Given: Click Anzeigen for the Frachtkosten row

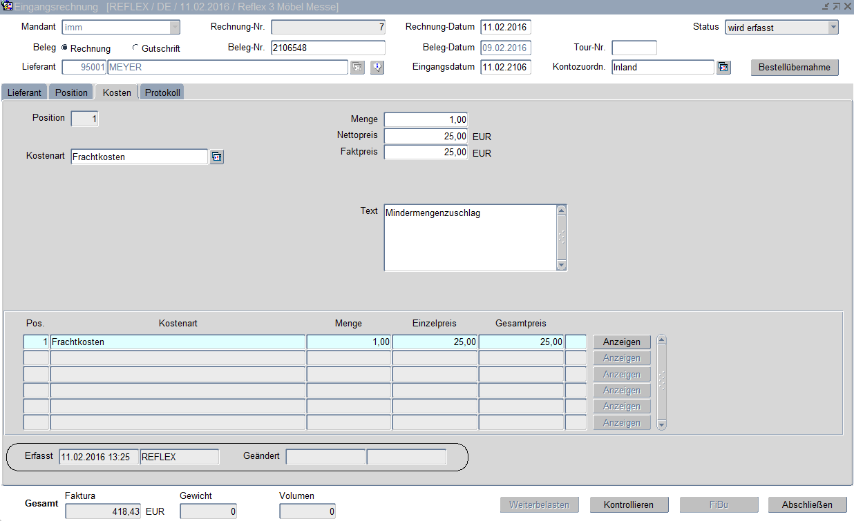Looking at the screenshot, I should pyautogui.click(x=621, y=342).
